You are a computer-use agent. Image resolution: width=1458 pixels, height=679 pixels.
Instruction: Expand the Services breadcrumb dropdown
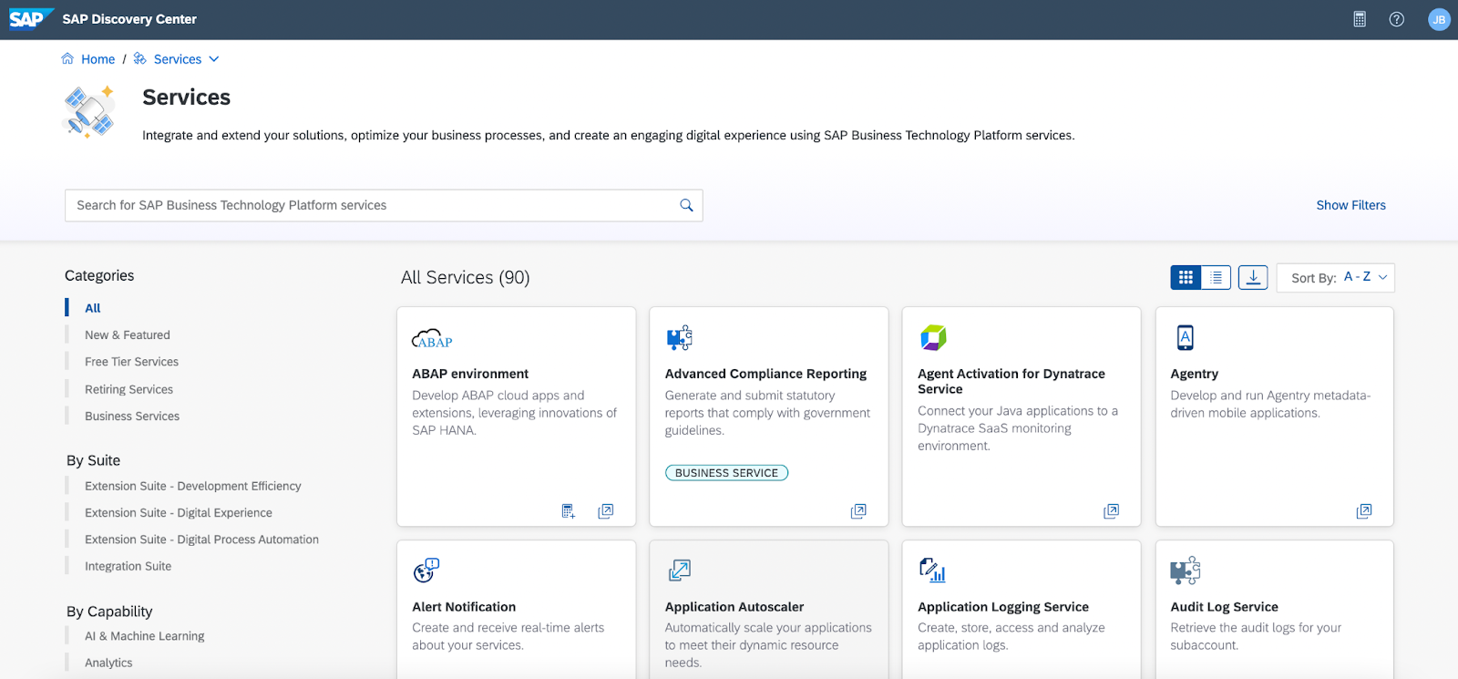click(x=214, y=59)
